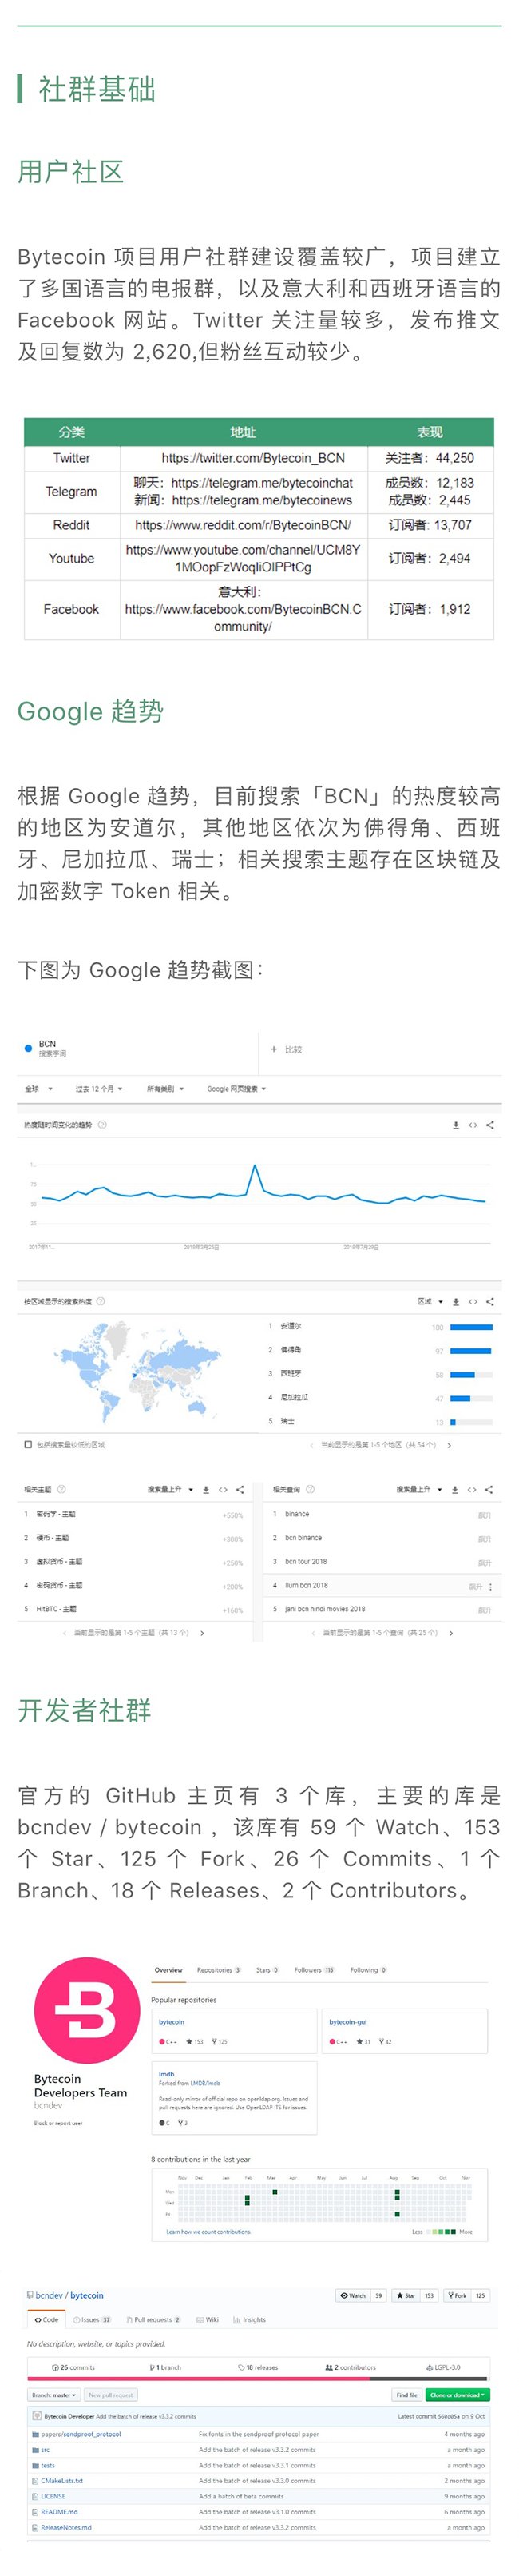Image resolution: width=519 pixels, height=2576 pixels.
Task: Select the Stars tab
Action: point(267,1970)
